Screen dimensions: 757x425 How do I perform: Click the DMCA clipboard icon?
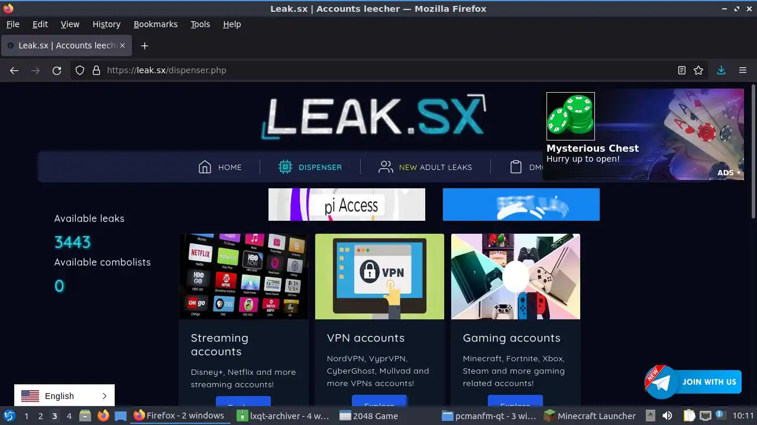click(516, 167)
